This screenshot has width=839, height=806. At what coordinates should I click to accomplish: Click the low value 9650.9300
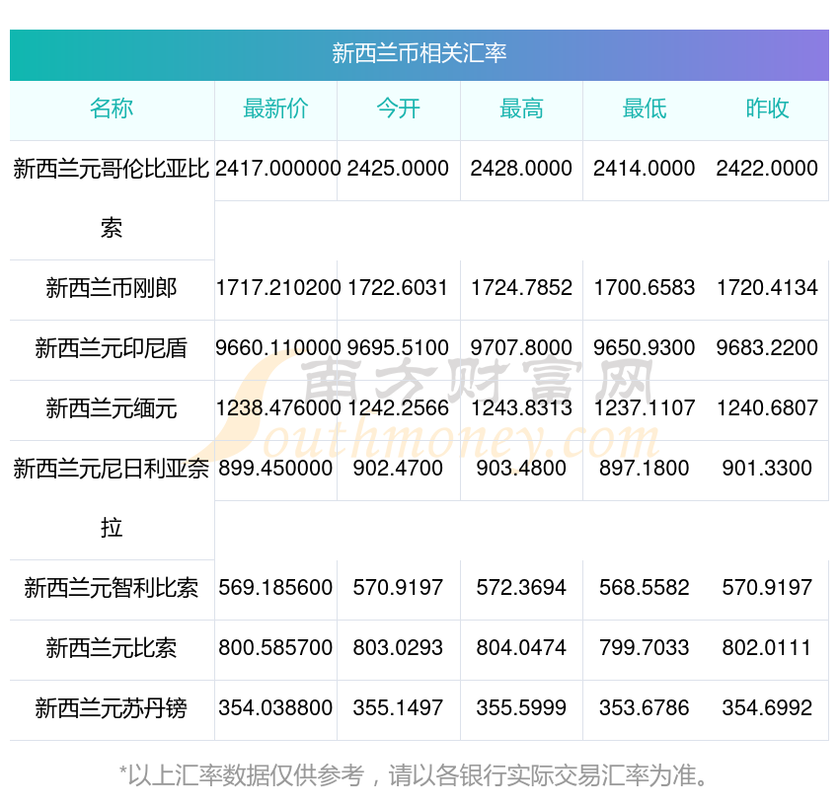(x=645, y=347)
